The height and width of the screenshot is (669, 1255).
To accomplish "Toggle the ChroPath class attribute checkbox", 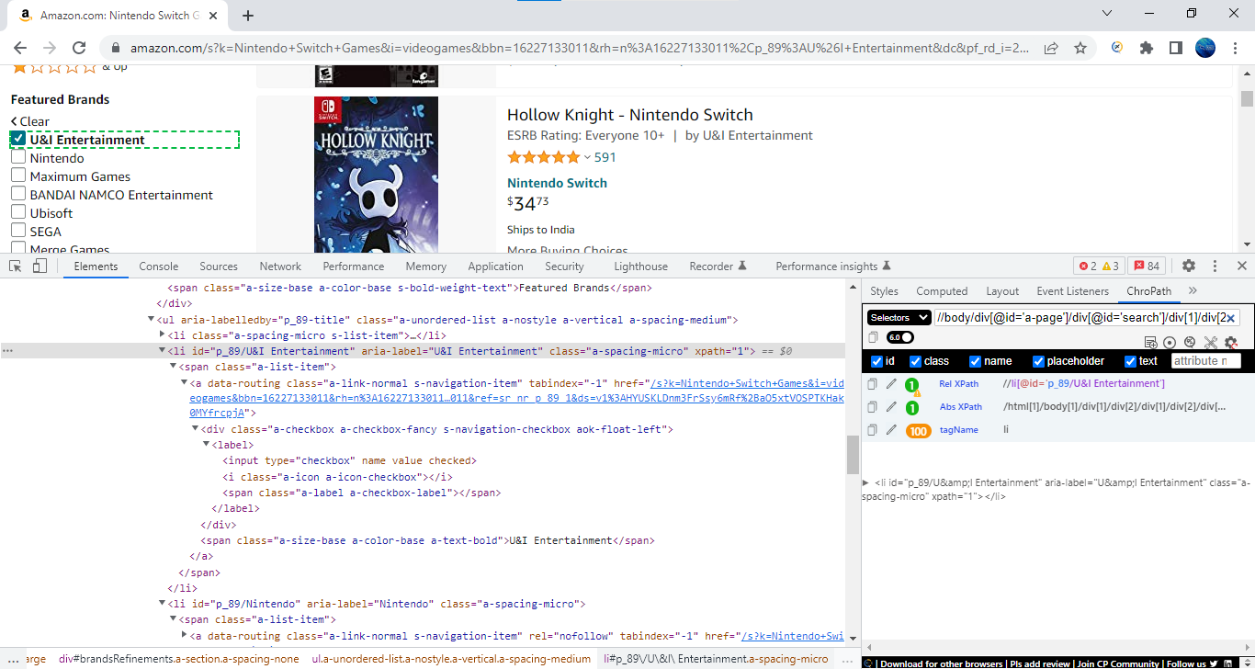I will (x=915, y=361).
